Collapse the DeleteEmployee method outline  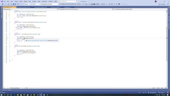point(9,46)
